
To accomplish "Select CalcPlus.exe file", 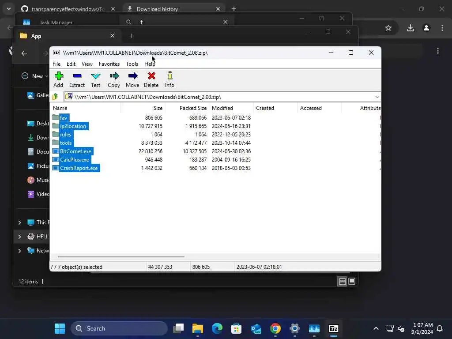I will [74, 159].
